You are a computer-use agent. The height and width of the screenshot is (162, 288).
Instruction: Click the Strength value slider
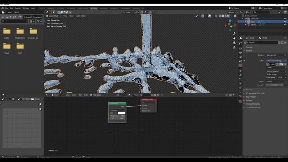(275, 85)
